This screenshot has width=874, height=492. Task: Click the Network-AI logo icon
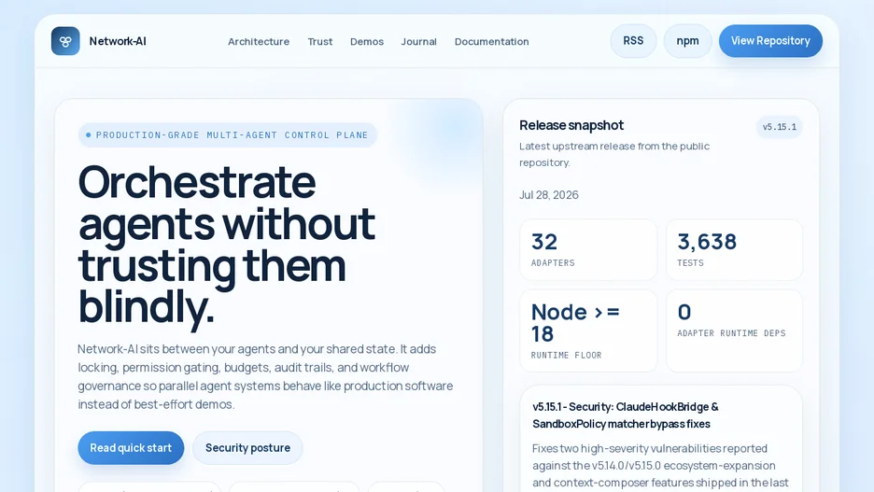(65, 41)
